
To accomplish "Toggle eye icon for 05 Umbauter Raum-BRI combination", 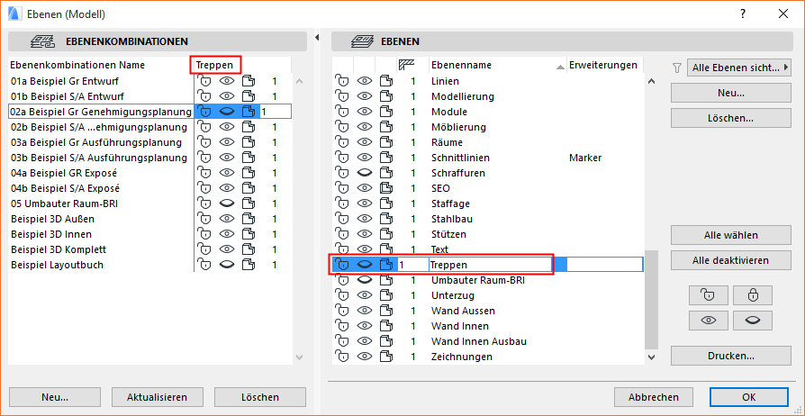I will 227,203.
